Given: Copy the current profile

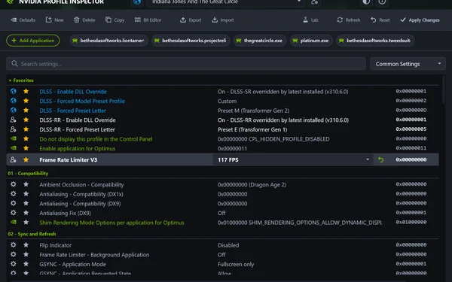Looking at the screenshot, I should pos(115,20).
